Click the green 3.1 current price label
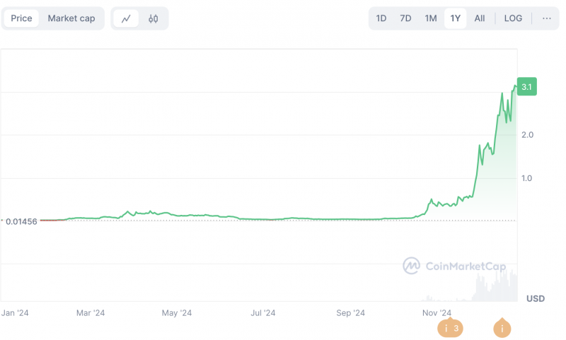The height and width of the screenshot is (340, 566). tap(526, 86)
